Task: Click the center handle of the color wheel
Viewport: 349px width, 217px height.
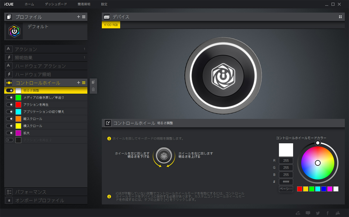Action: [318, 163]
